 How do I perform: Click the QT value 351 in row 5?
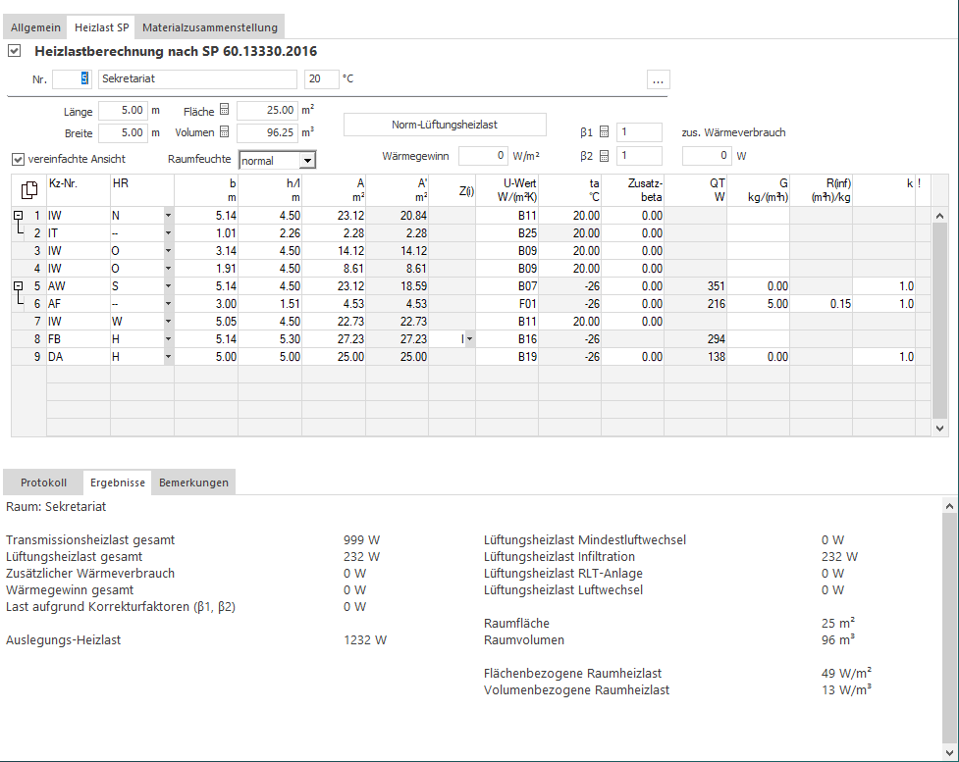(695, 286)
